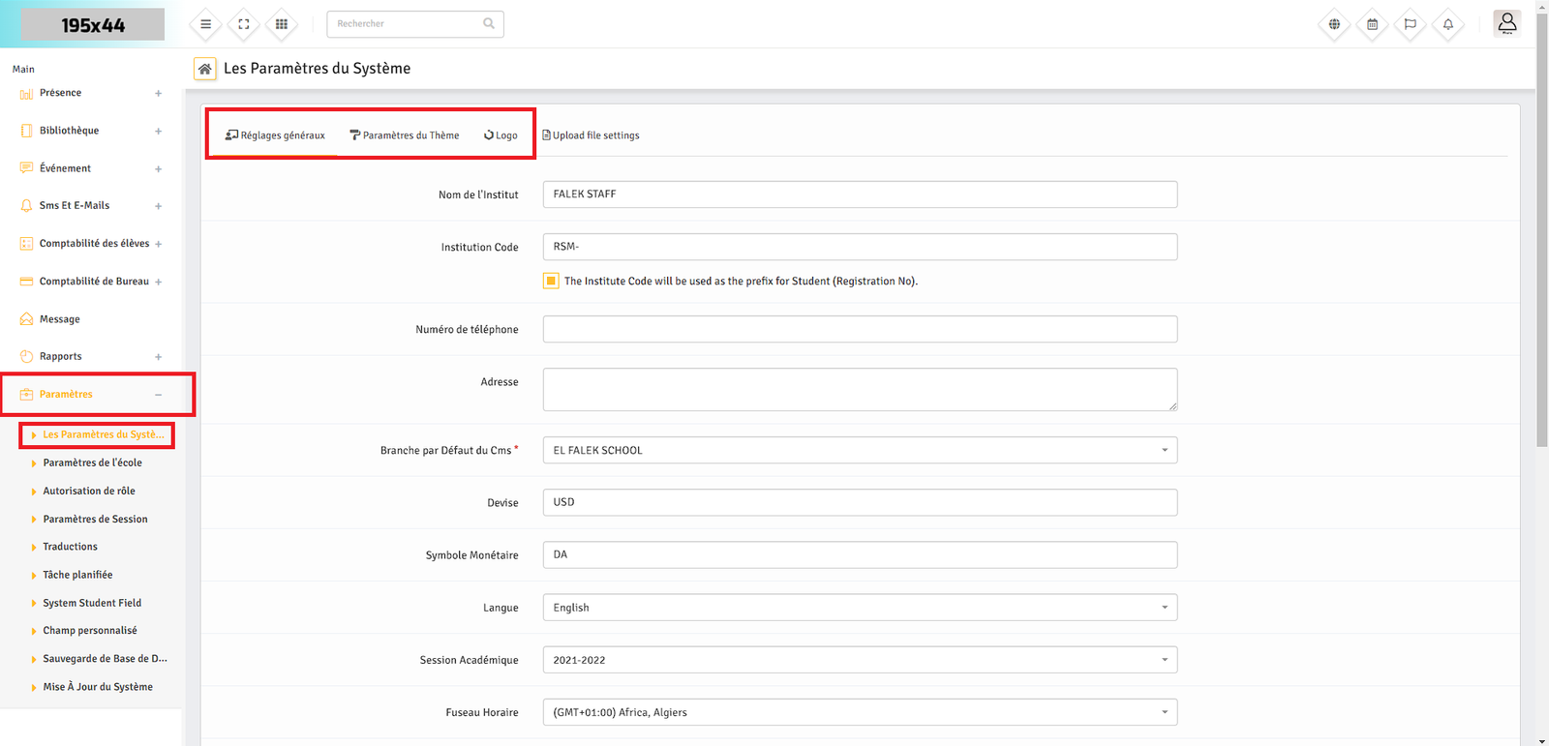This screenshot has width=1549, height=746.
Task: Open Message in the sidebar
Action: click(x=60, y=319)
